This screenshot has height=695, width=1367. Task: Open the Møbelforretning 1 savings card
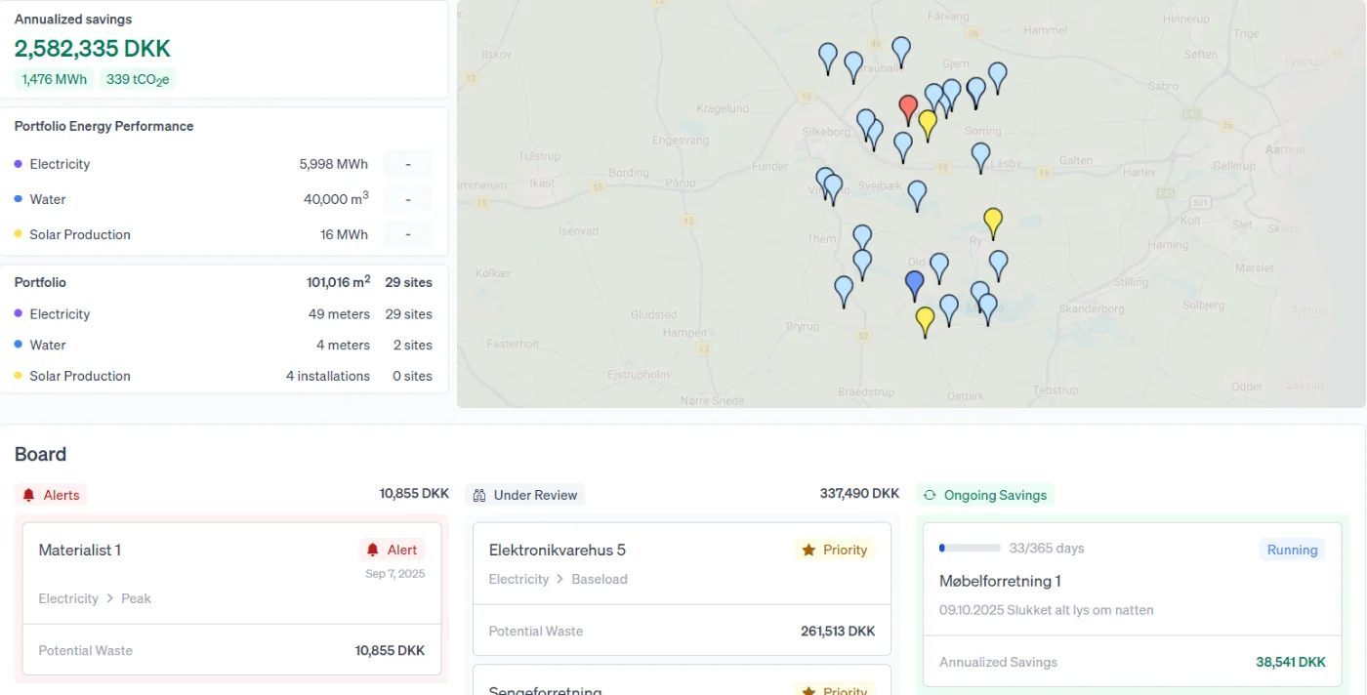coord(1132,604)
